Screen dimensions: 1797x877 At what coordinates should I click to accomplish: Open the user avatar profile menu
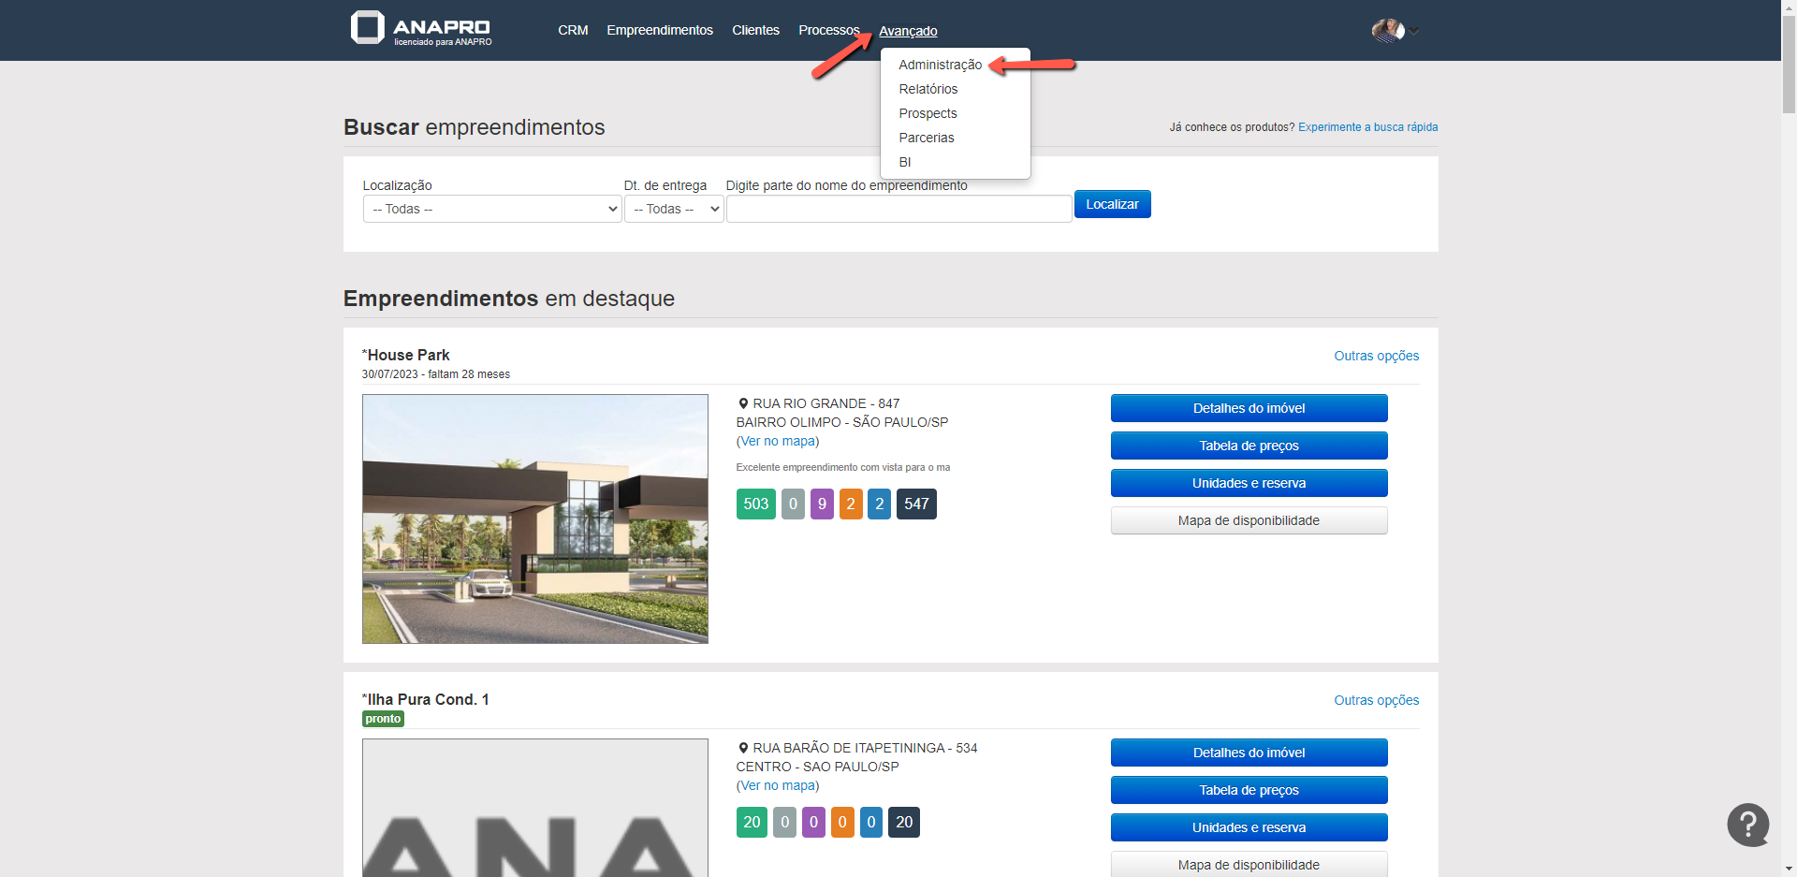[x=1388, y=31]
